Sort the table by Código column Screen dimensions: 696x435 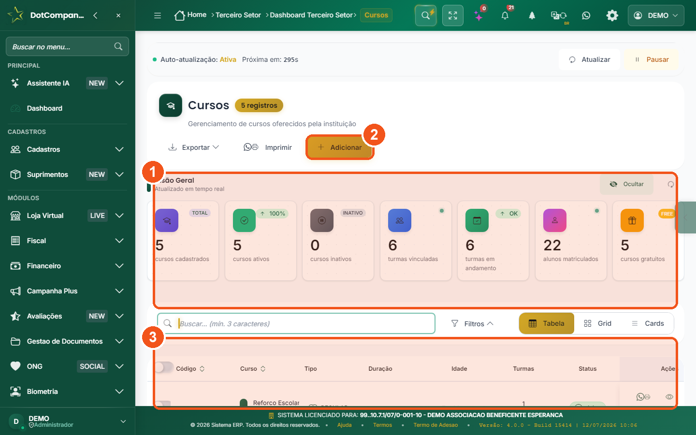tap(190, 369)
